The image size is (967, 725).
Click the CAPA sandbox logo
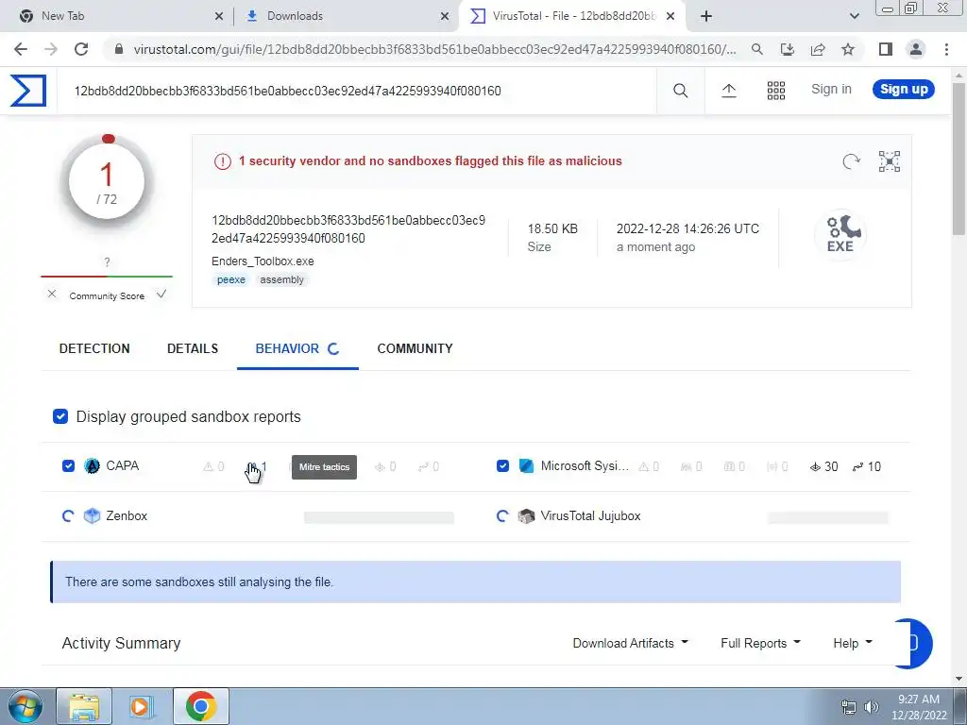pos(92,466)
